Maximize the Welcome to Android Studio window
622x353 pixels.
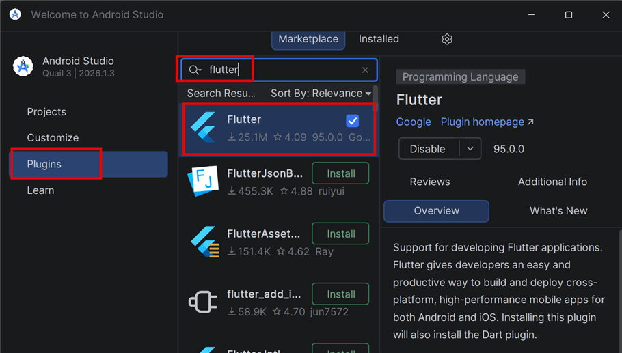tap(569, 14)
